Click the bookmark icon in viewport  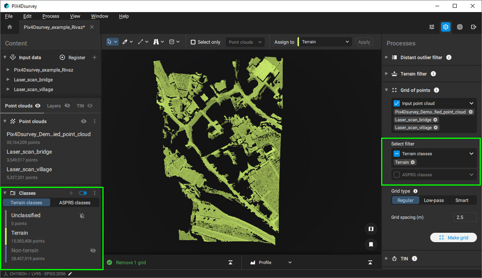coord(371,244)
